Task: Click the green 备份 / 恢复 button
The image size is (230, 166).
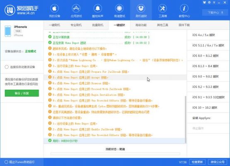Action: (22, 93)
